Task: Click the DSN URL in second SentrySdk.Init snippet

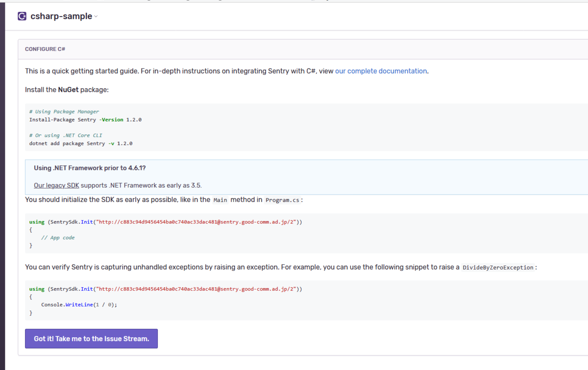Action: click(196, 289)
